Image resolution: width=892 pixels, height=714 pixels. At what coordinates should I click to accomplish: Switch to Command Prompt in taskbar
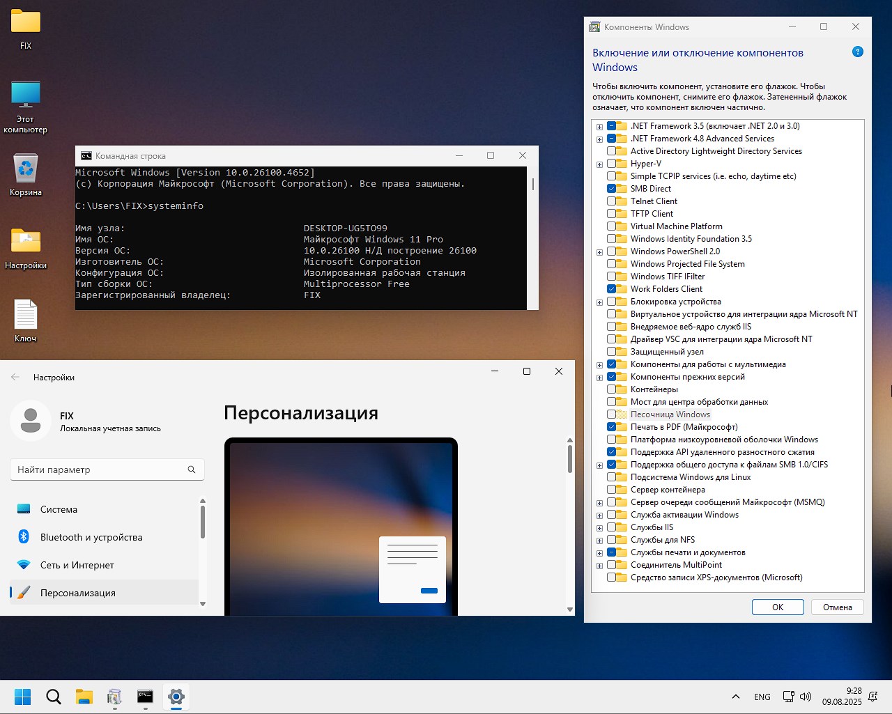(x=145, y=697)
